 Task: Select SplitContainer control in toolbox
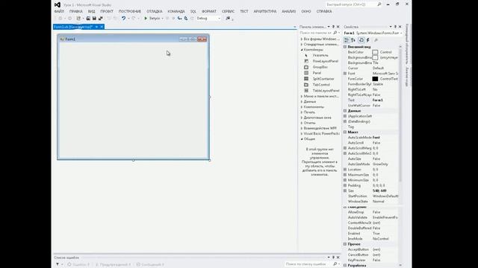pos(322,79)
